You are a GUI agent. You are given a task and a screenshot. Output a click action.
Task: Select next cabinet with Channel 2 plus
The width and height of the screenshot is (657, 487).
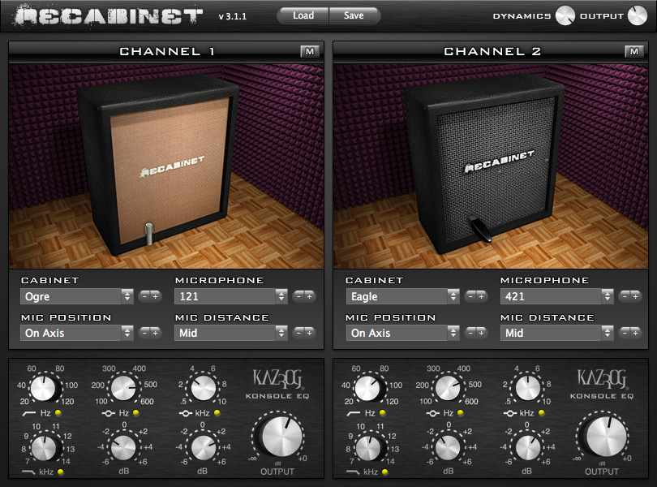[x=482, y=296]
